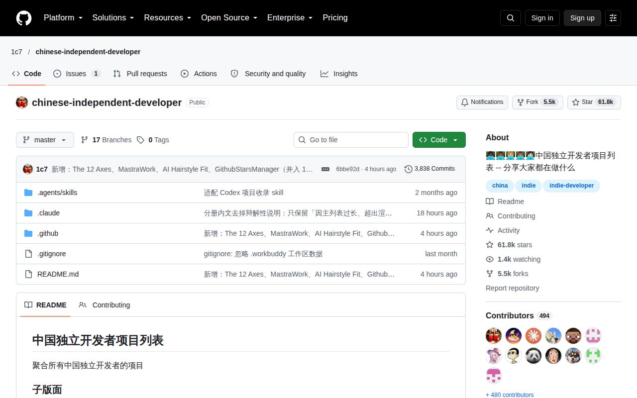Open the commit history clock icon
The width and height of the screenshot is (637, 398).
coord(409,169)
